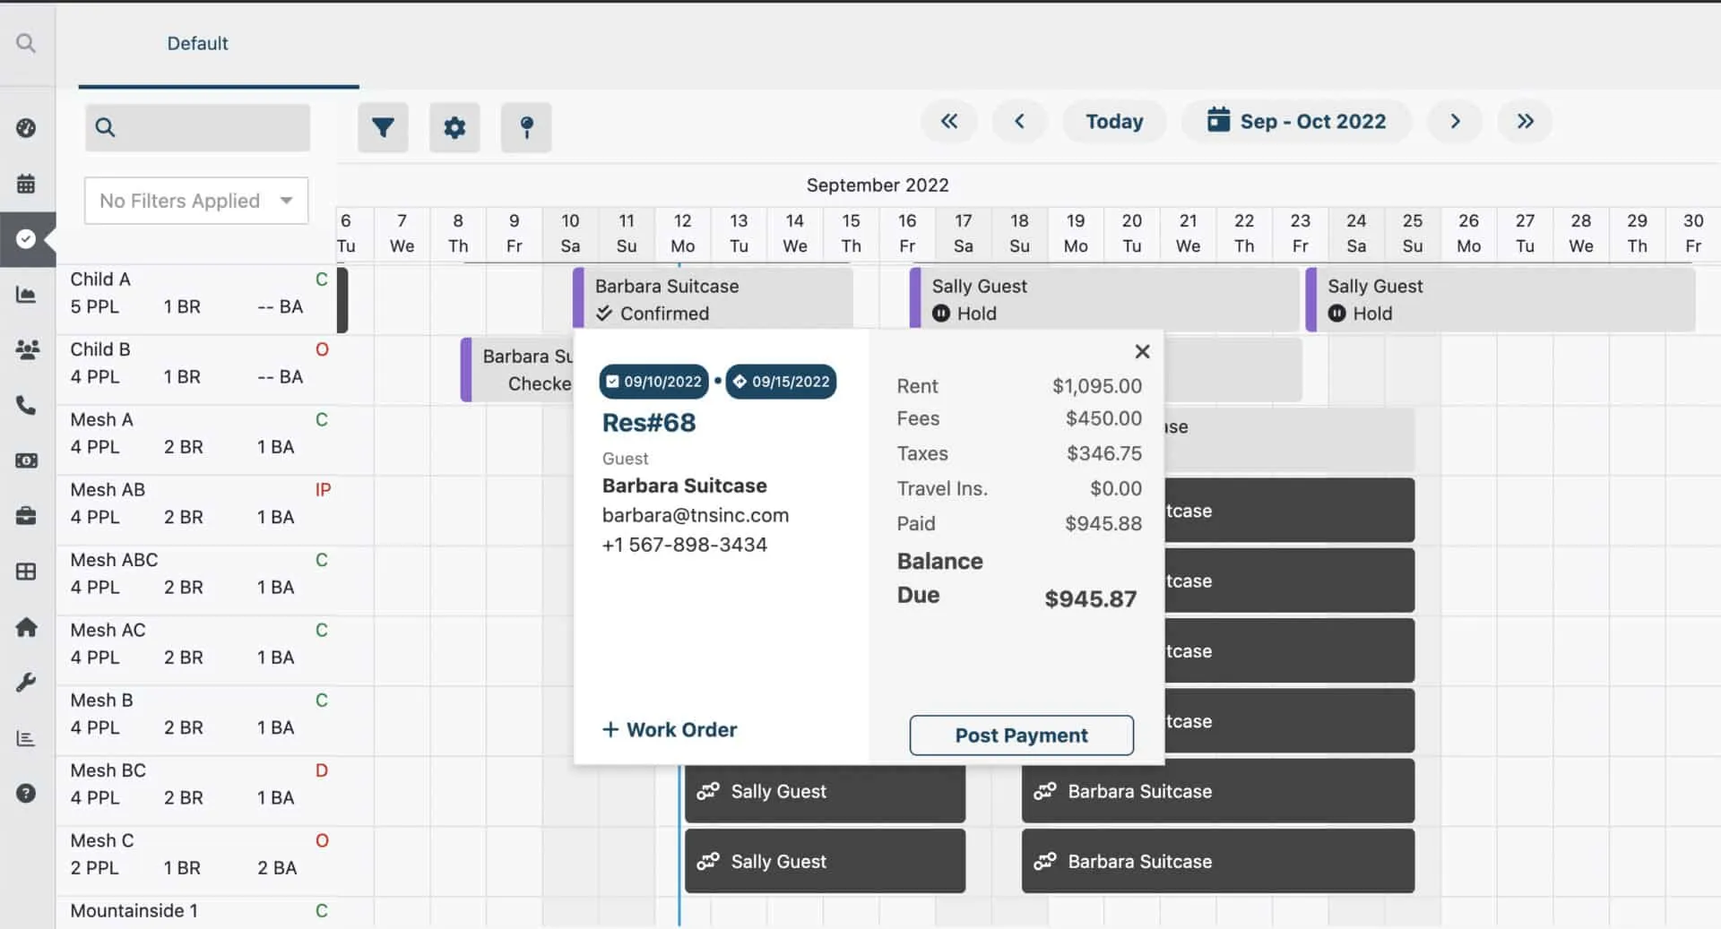Open the home icon in sidebar

coord(26,627)
